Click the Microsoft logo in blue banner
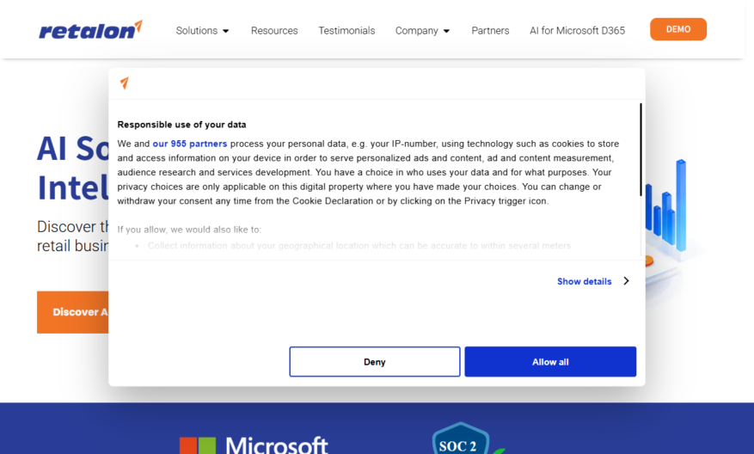The height and width of the screenshot is (454, 754). pyautogui.click(x=254, y=445)
